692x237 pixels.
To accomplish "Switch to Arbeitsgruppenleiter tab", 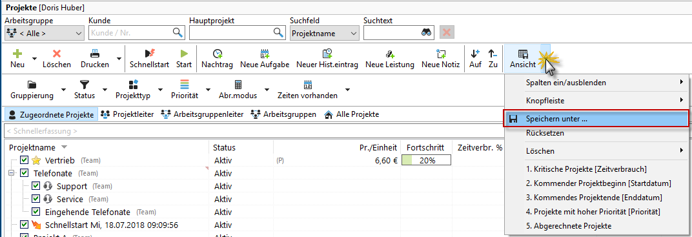I will point(202,114).
